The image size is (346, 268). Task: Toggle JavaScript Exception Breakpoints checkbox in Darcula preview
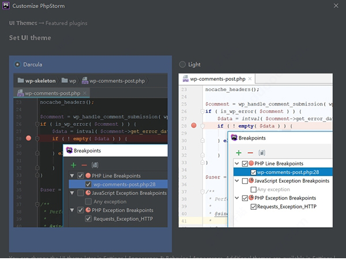pos(81,193)
